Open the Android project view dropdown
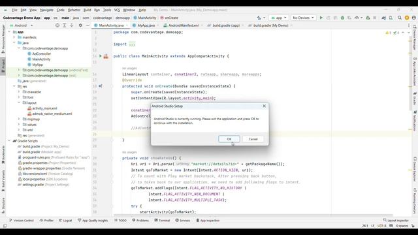 (22, 25)
